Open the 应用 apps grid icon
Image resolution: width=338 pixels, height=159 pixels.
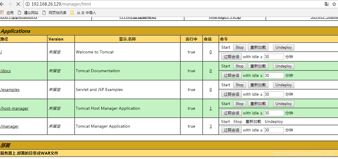2,13
